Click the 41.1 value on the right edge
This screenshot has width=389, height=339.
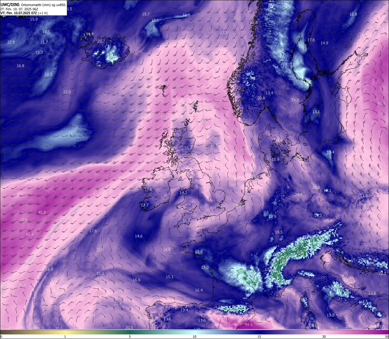coord(381,103)
